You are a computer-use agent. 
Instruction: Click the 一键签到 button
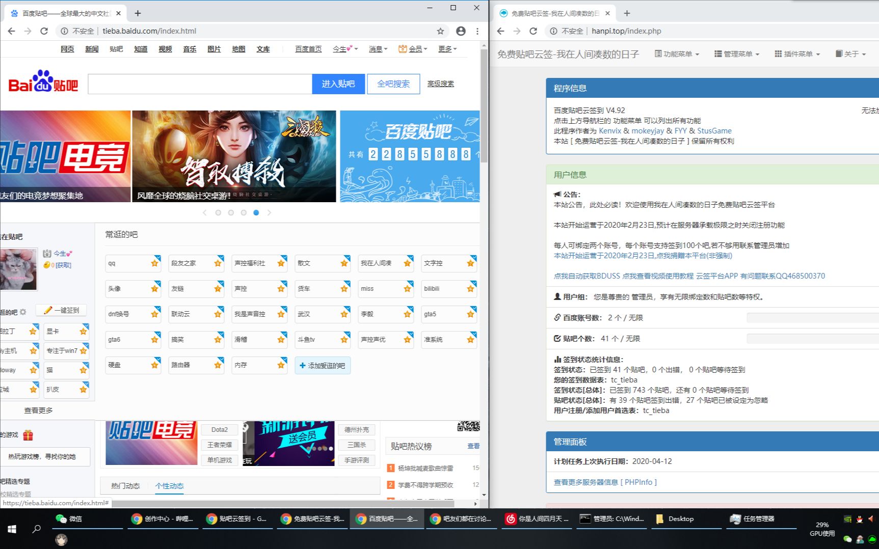[61, 310]
